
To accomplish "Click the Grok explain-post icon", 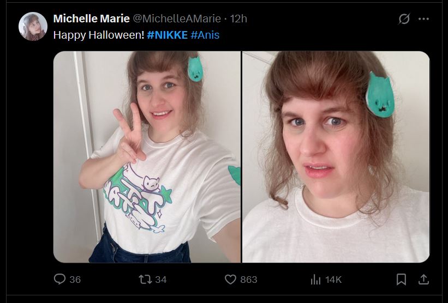I will point(404,19).
